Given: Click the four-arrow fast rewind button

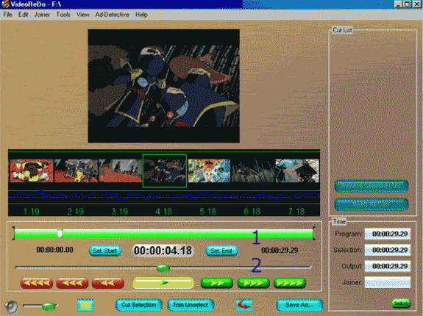Looking at the screenshot, I should [x=37, y=283].
